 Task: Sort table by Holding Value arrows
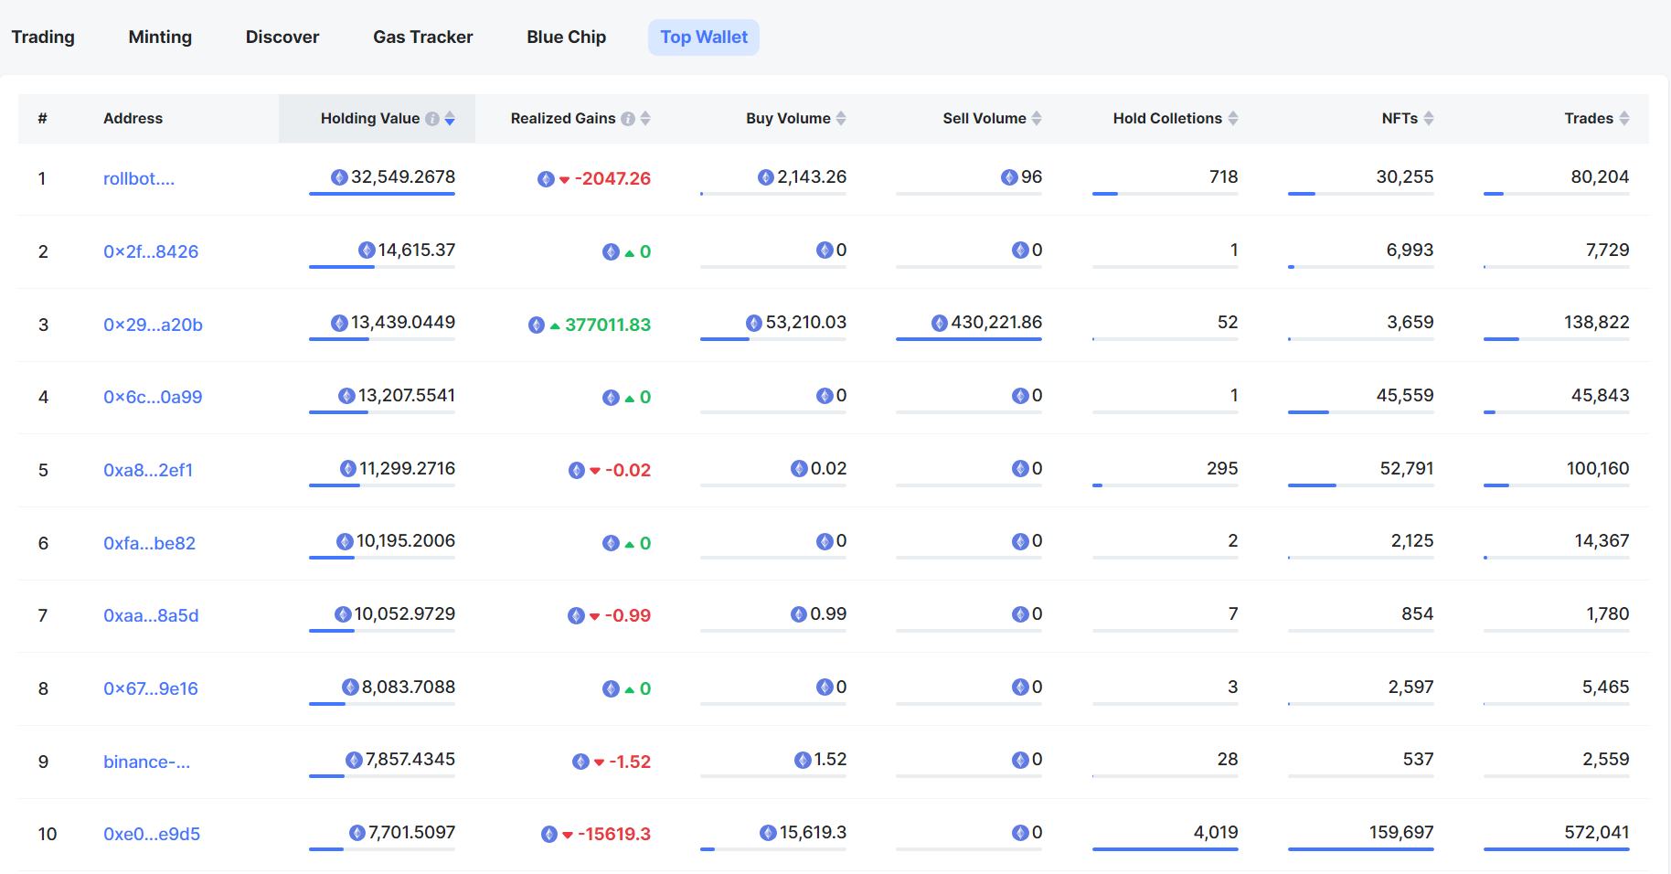(450, 119)
